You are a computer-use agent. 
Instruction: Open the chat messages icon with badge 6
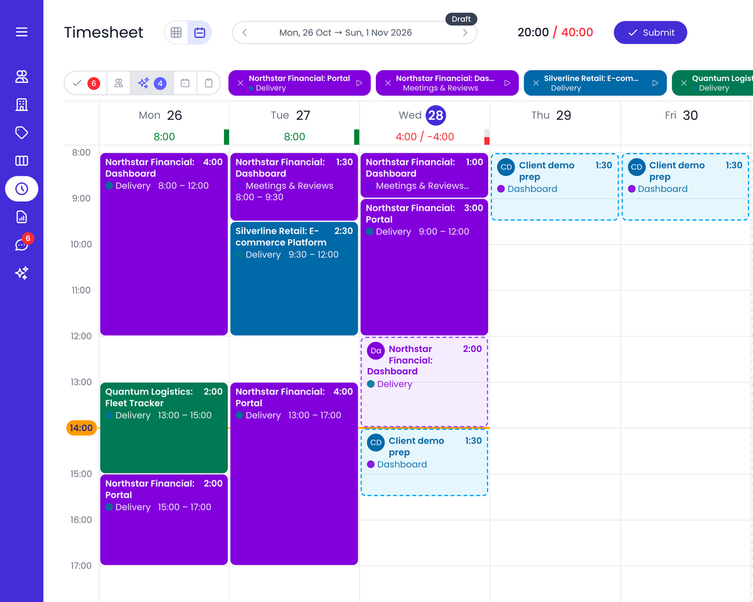coord(21,245)
